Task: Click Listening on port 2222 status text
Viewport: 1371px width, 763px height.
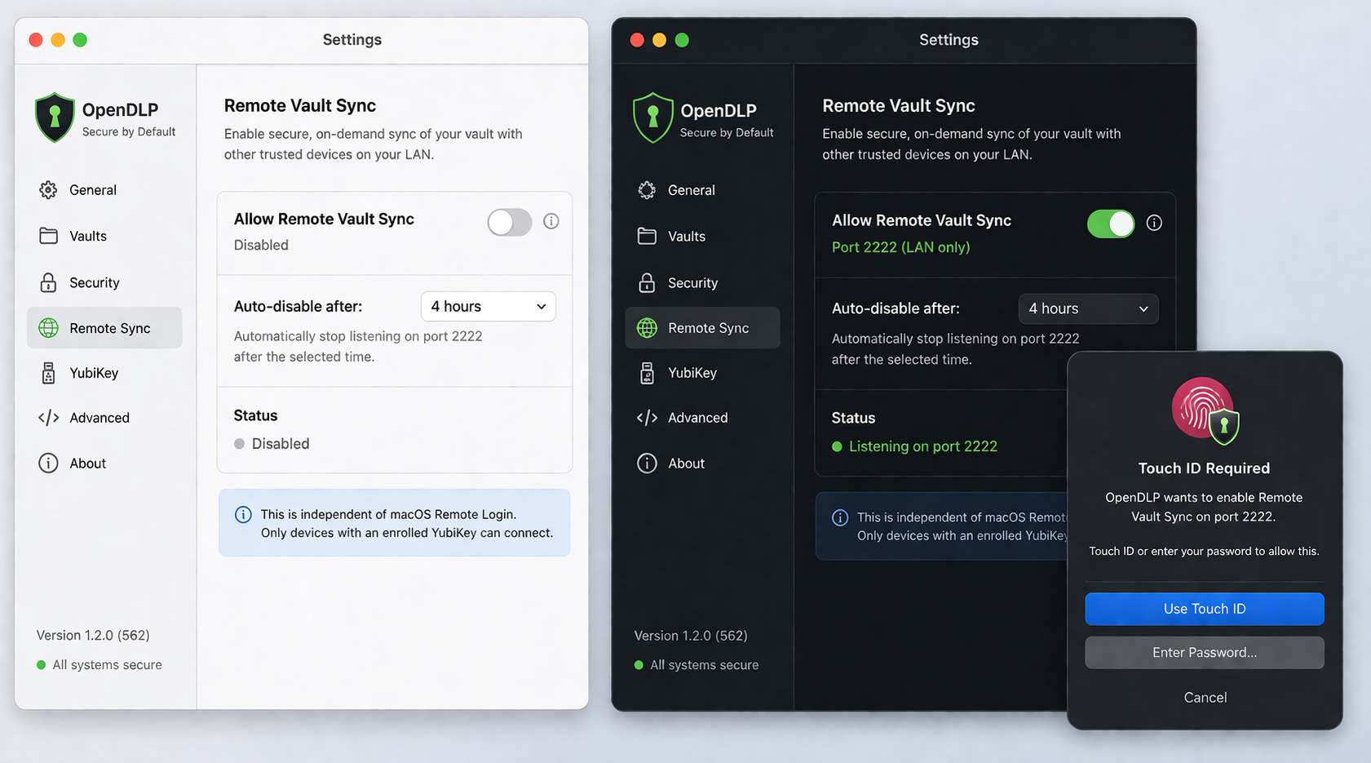Action: (922, 446)
